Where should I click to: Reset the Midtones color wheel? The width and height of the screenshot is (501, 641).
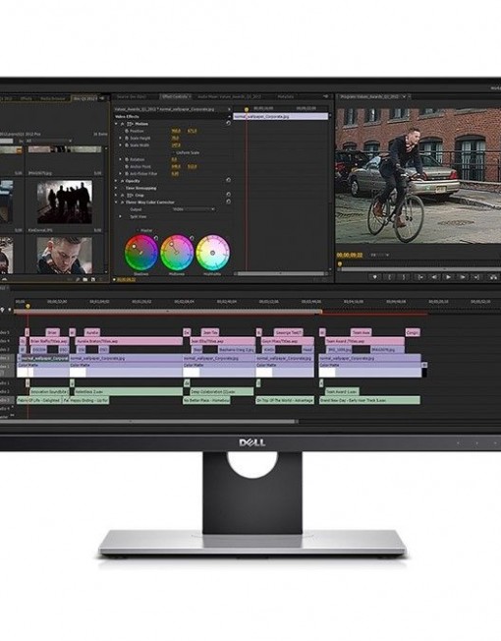tap(192, 238)
